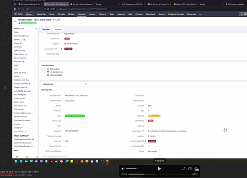This screenshot has width=247, height=178.
Task: Show more modules with the ellipsis
Action: pyautogui.click(x=200, y=14)
